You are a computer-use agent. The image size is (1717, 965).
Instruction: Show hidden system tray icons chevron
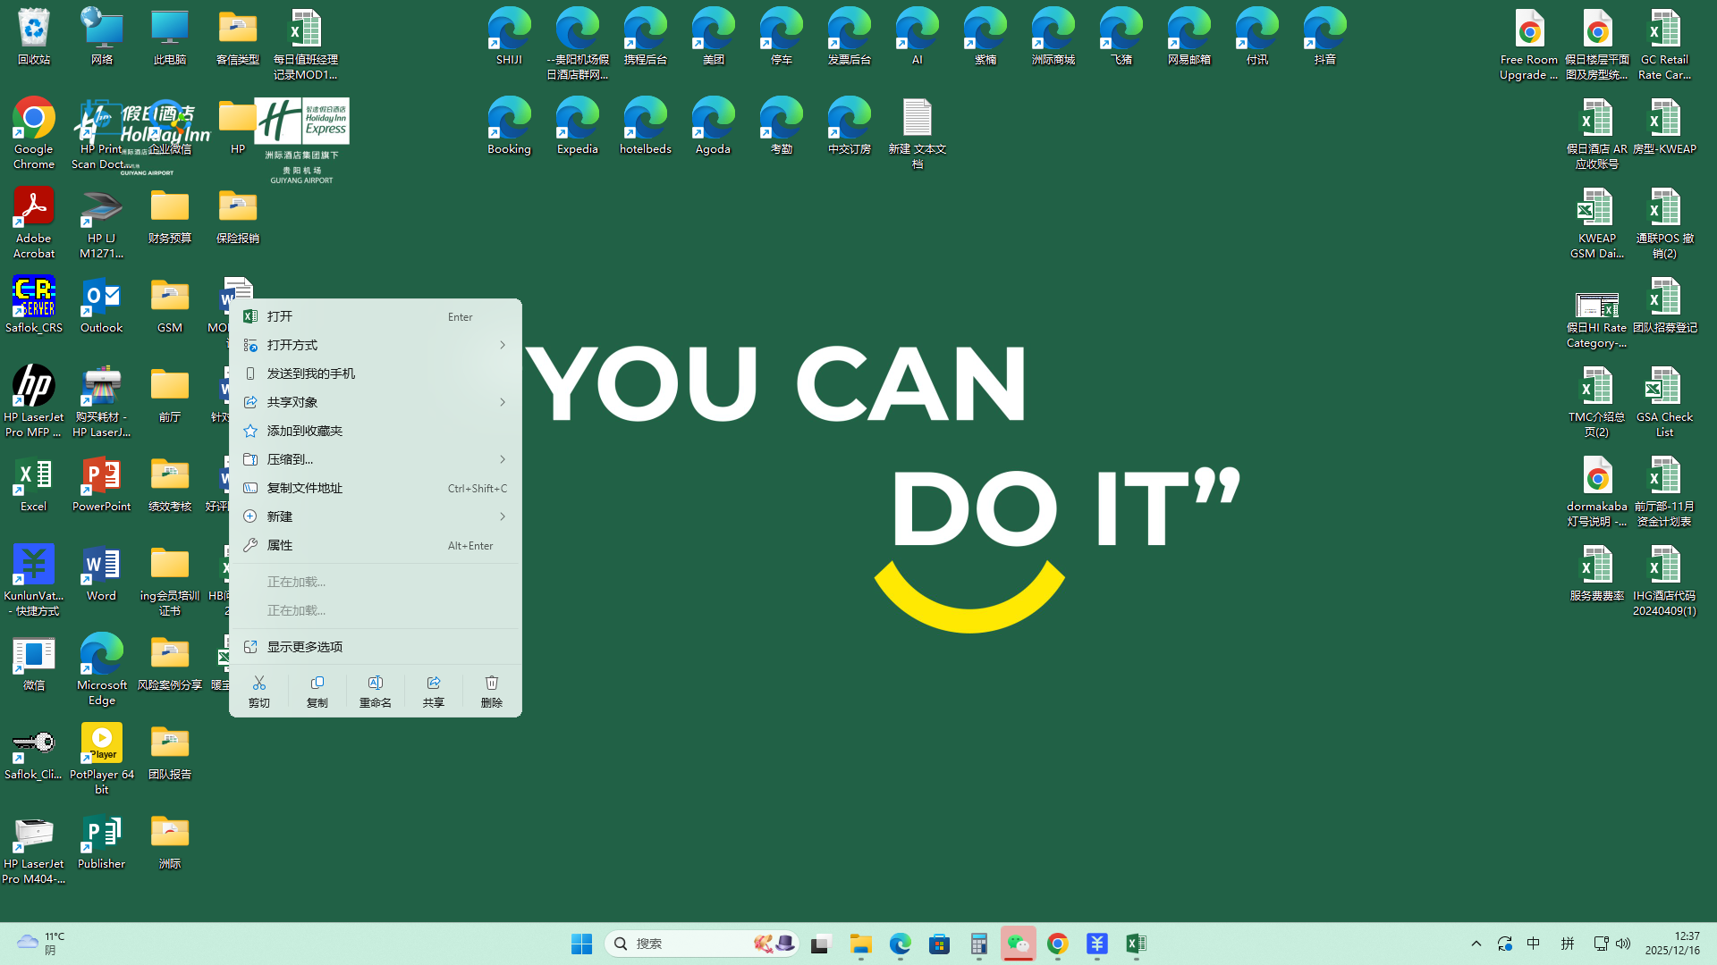click(1476, 944)
